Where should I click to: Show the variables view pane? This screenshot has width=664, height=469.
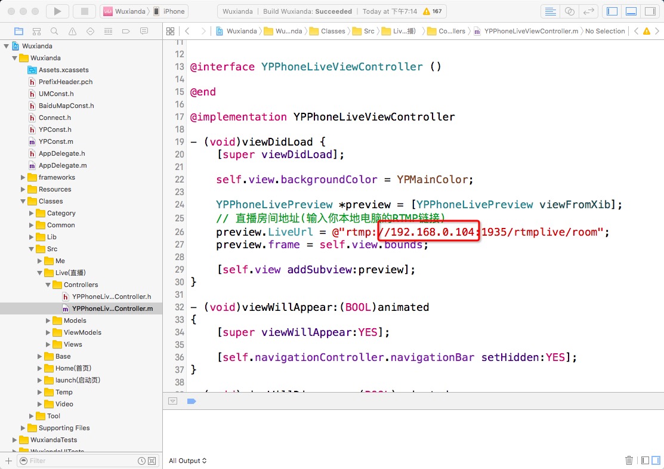pyautogui.click(x=645, y=460)
